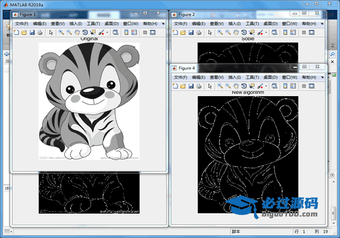Image resolution: width=340 pixels, height=238 pixels.
Task: Toggle Edit Plot arrow in Figure 1
Action: point(51,32)
